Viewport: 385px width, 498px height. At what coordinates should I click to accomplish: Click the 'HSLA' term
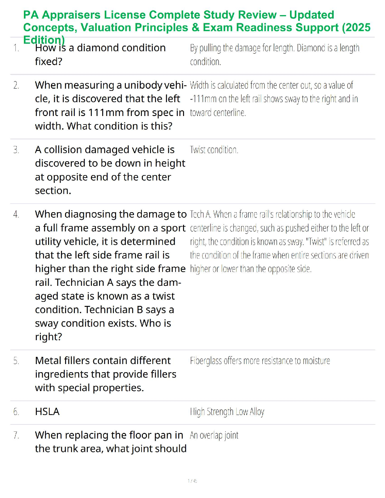(47, 412)
